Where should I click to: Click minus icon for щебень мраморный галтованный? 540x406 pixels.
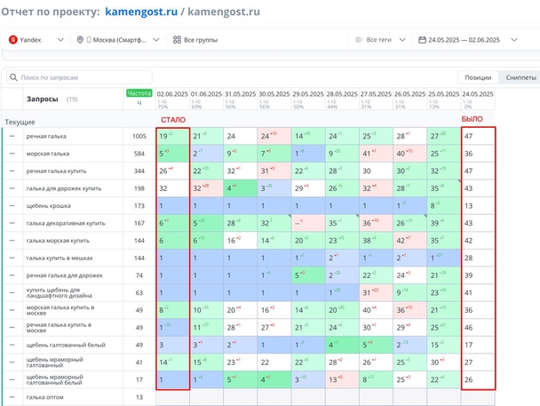pyautogui.click(x=12, y=362)
